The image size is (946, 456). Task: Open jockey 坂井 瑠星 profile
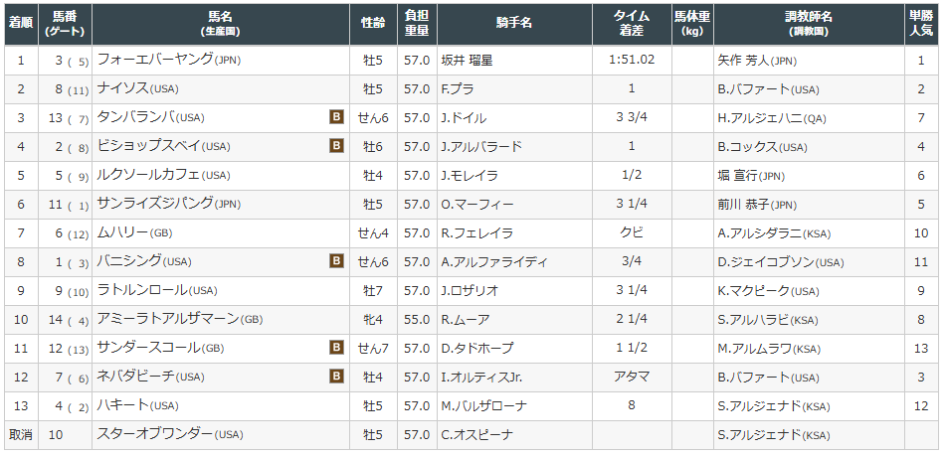467,61
